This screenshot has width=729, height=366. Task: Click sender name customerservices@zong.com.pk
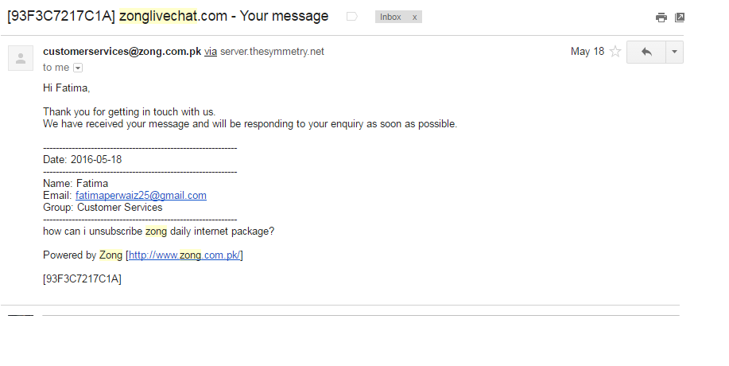click(122, 52)
